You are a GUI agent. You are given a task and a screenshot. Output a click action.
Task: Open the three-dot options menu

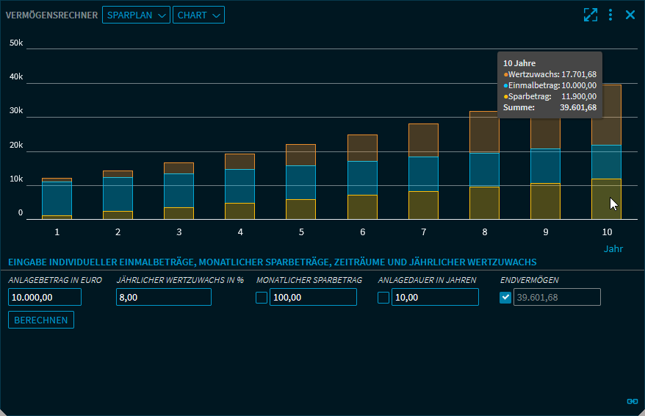click(610, 15)
